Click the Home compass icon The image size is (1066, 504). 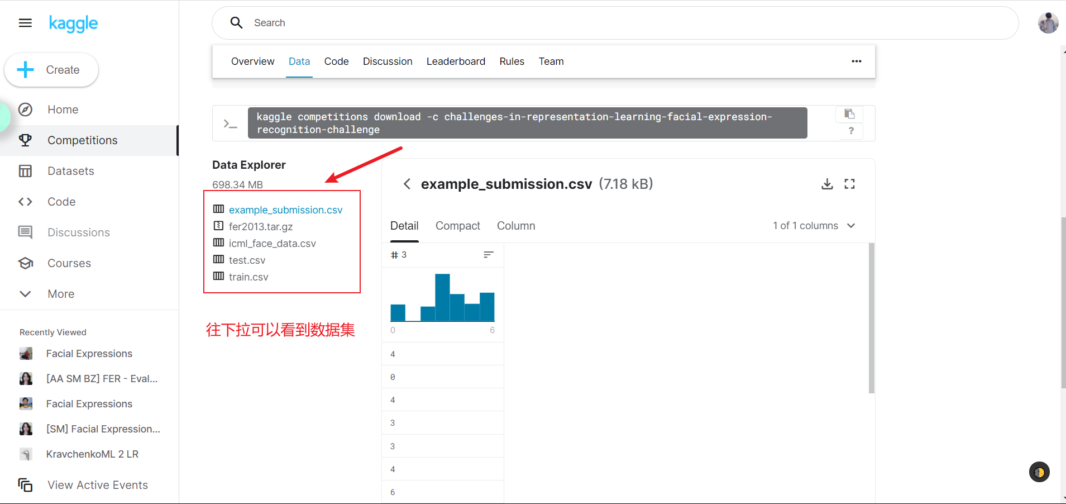(25, 110)
